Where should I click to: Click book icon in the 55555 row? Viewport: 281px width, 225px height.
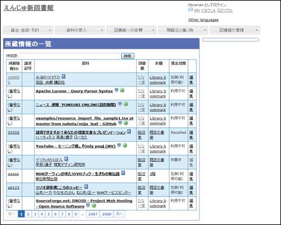pos(129,131)
